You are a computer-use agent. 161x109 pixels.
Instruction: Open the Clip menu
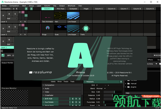pyautogui.click(x=55, y=6)
